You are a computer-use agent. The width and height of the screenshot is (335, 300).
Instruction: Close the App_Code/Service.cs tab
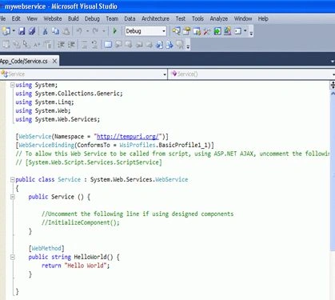coord(54,62)
